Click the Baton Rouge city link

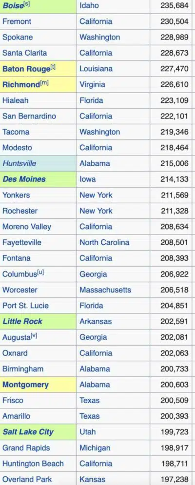[x=26, y=69]
